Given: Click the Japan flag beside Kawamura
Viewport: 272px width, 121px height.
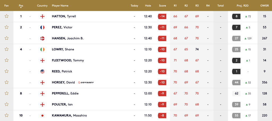Looking at the screenshot, I should 42,115.
